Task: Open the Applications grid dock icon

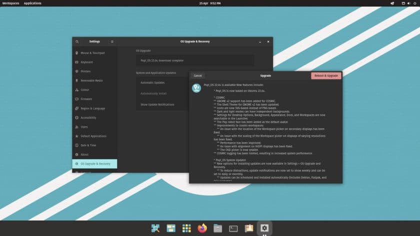Action: 186,228
